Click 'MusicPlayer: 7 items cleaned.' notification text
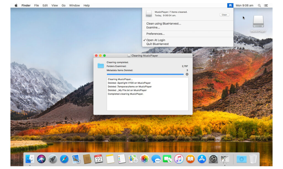This screenshot has height=169, width=283. click(171, 12)
